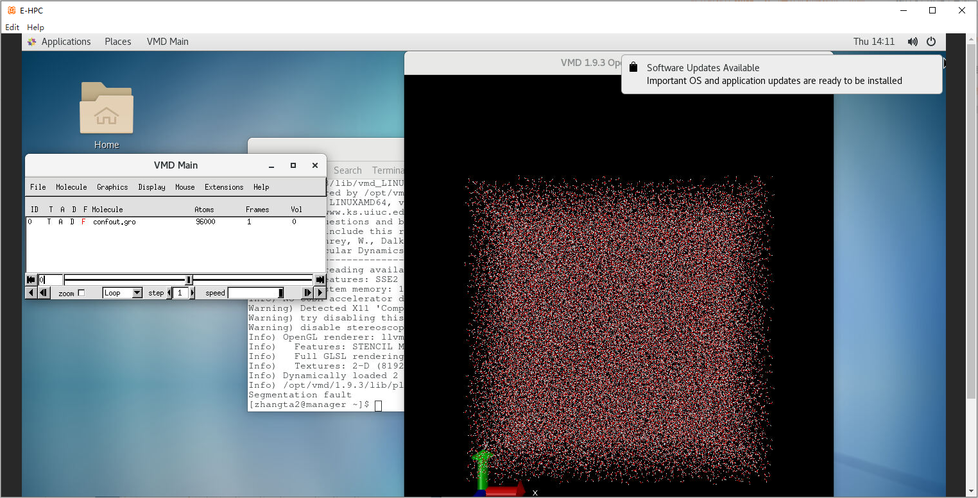The image size is (978, 498).
Task: Select the confout.gro molecule name
Action: 114,222
